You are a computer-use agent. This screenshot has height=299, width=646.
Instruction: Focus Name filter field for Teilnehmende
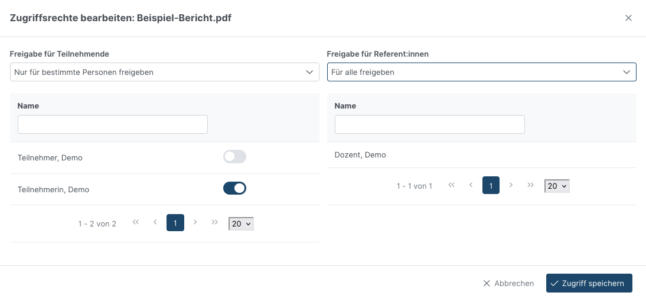pos(113,124)
